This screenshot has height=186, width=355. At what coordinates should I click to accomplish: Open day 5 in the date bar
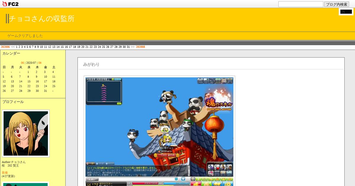[27, 47]
